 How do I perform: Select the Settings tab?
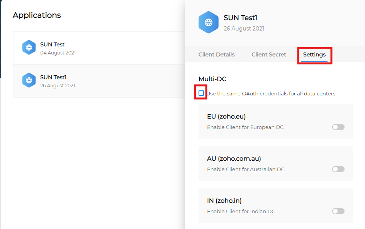point(314,54)
